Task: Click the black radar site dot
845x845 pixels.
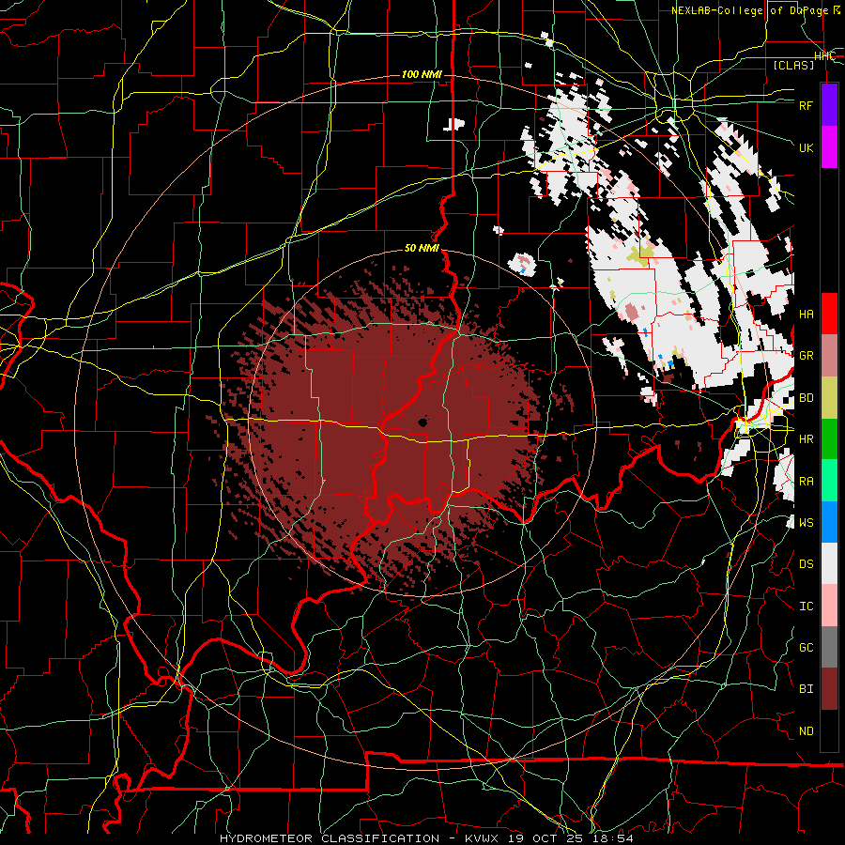Action: (x=423, y=422)
